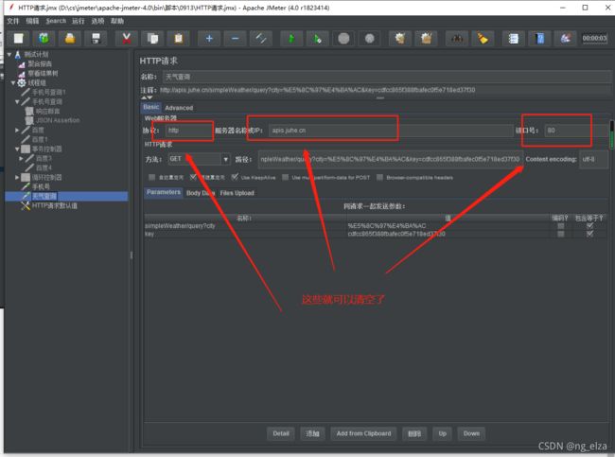Click the Copy toolbar icon
The height and width of the screenshot is (457, 615).
click(152, 39)
